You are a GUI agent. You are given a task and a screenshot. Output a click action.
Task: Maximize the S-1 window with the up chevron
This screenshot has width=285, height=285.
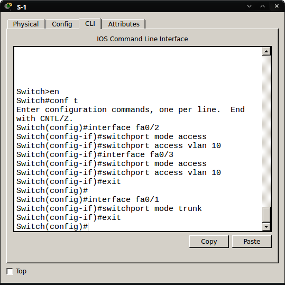(262, 6)
